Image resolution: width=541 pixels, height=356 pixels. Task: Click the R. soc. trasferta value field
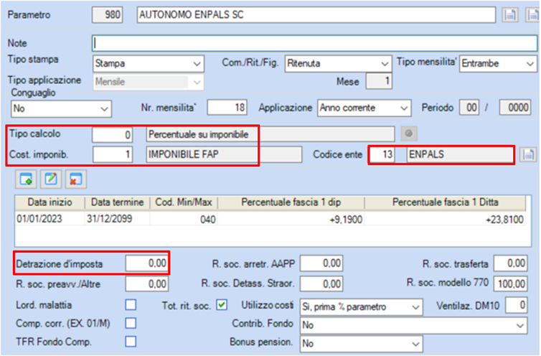click(510, 263)
